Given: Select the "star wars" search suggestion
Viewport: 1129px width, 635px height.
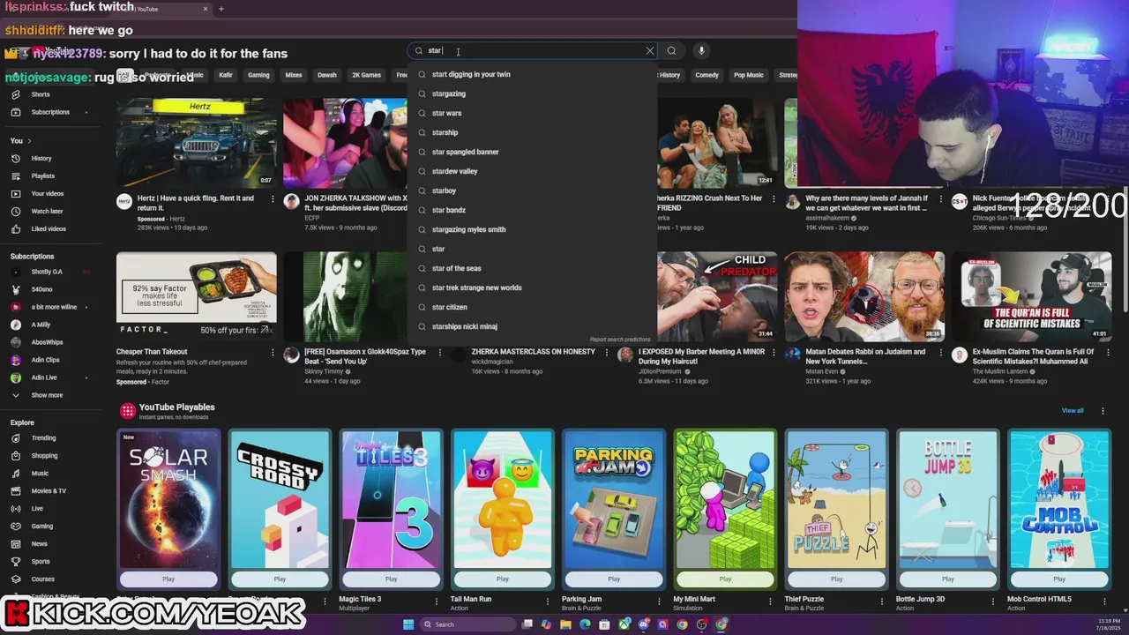Looking at the screenshot, I should pyautogui.click(x=533, y=113).
